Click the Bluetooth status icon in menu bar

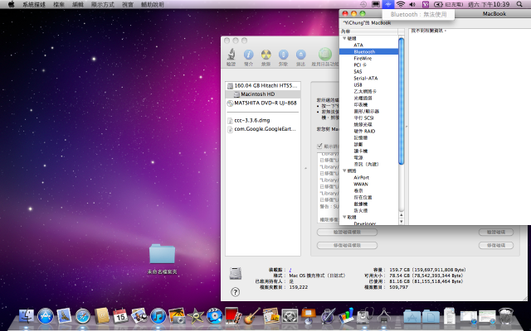(x=388, y=4)
